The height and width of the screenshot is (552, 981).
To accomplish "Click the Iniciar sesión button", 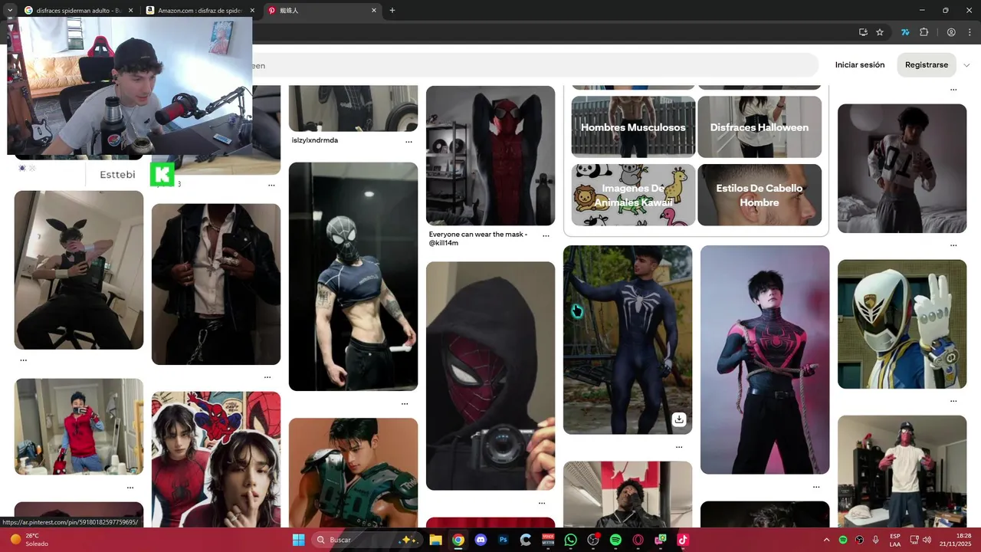I will [860, 65].
